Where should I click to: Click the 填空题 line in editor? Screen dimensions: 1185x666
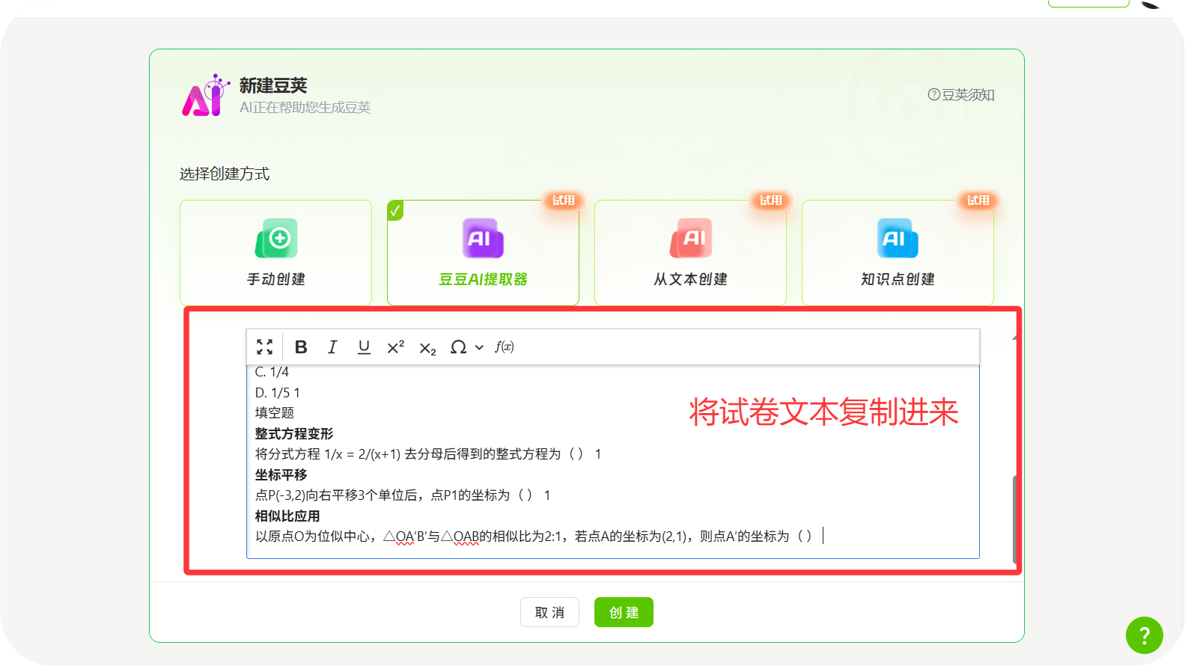pyautogui.click(x=275, y=413)
